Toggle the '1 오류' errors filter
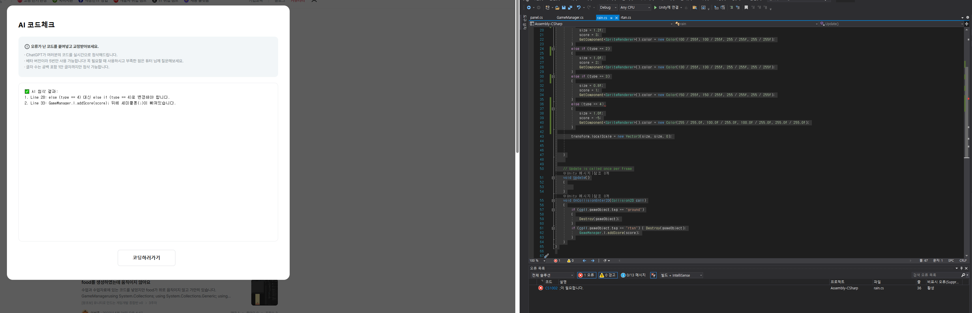 click(x=587, y=275)
